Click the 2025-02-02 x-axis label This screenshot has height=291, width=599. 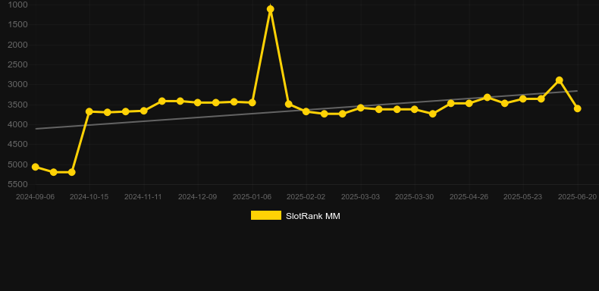306,197
